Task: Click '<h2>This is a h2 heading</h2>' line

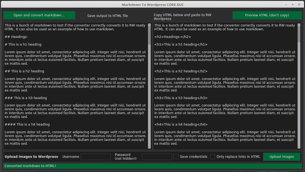Action: (181, 71)
